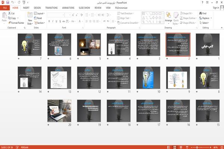Open Clipboard pane dialog launcher
Image resolution: width=224 pixels, height=149 pixels.
(x=25, y=28)
